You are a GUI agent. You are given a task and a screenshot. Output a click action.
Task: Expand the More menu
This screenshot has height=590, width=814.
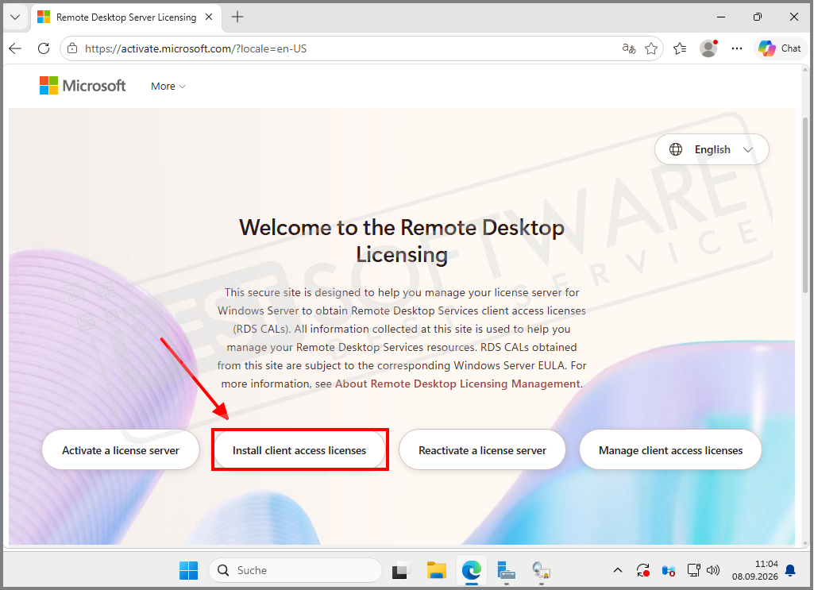pyautogui.click(x=168, y=86)
